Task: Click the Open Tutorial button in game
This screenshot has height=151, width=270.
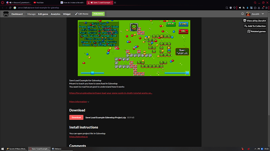Action: tap(182, 52)
